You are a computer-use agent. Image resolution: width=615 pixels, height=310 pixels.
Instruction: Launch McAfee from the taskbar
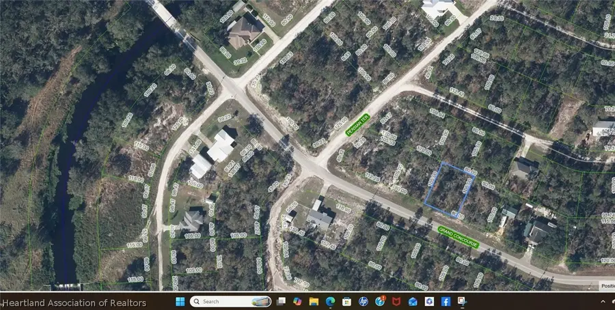coord(396,301)
